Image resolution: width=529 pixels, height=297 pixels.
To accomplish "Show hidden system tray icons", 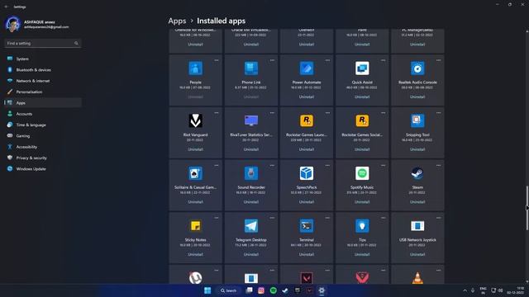I will point(465,290).
